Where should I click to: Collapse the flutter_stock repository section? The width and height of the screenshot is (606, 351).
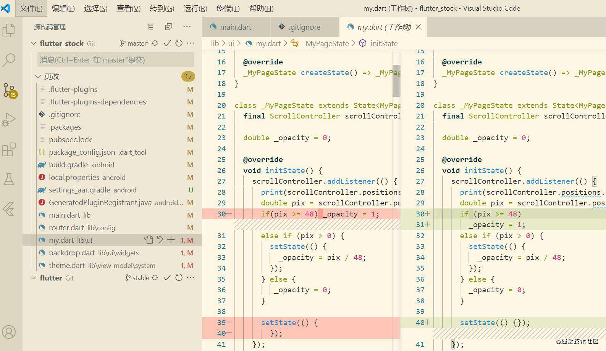point(33,43)
